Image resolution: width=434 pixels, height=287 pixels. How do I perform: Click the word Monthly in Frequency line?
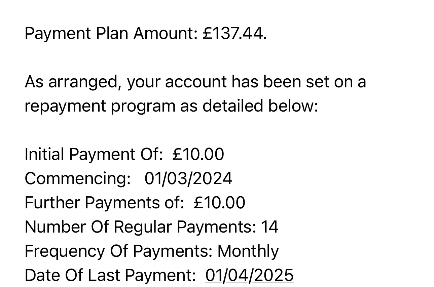[x=248, y=251]
